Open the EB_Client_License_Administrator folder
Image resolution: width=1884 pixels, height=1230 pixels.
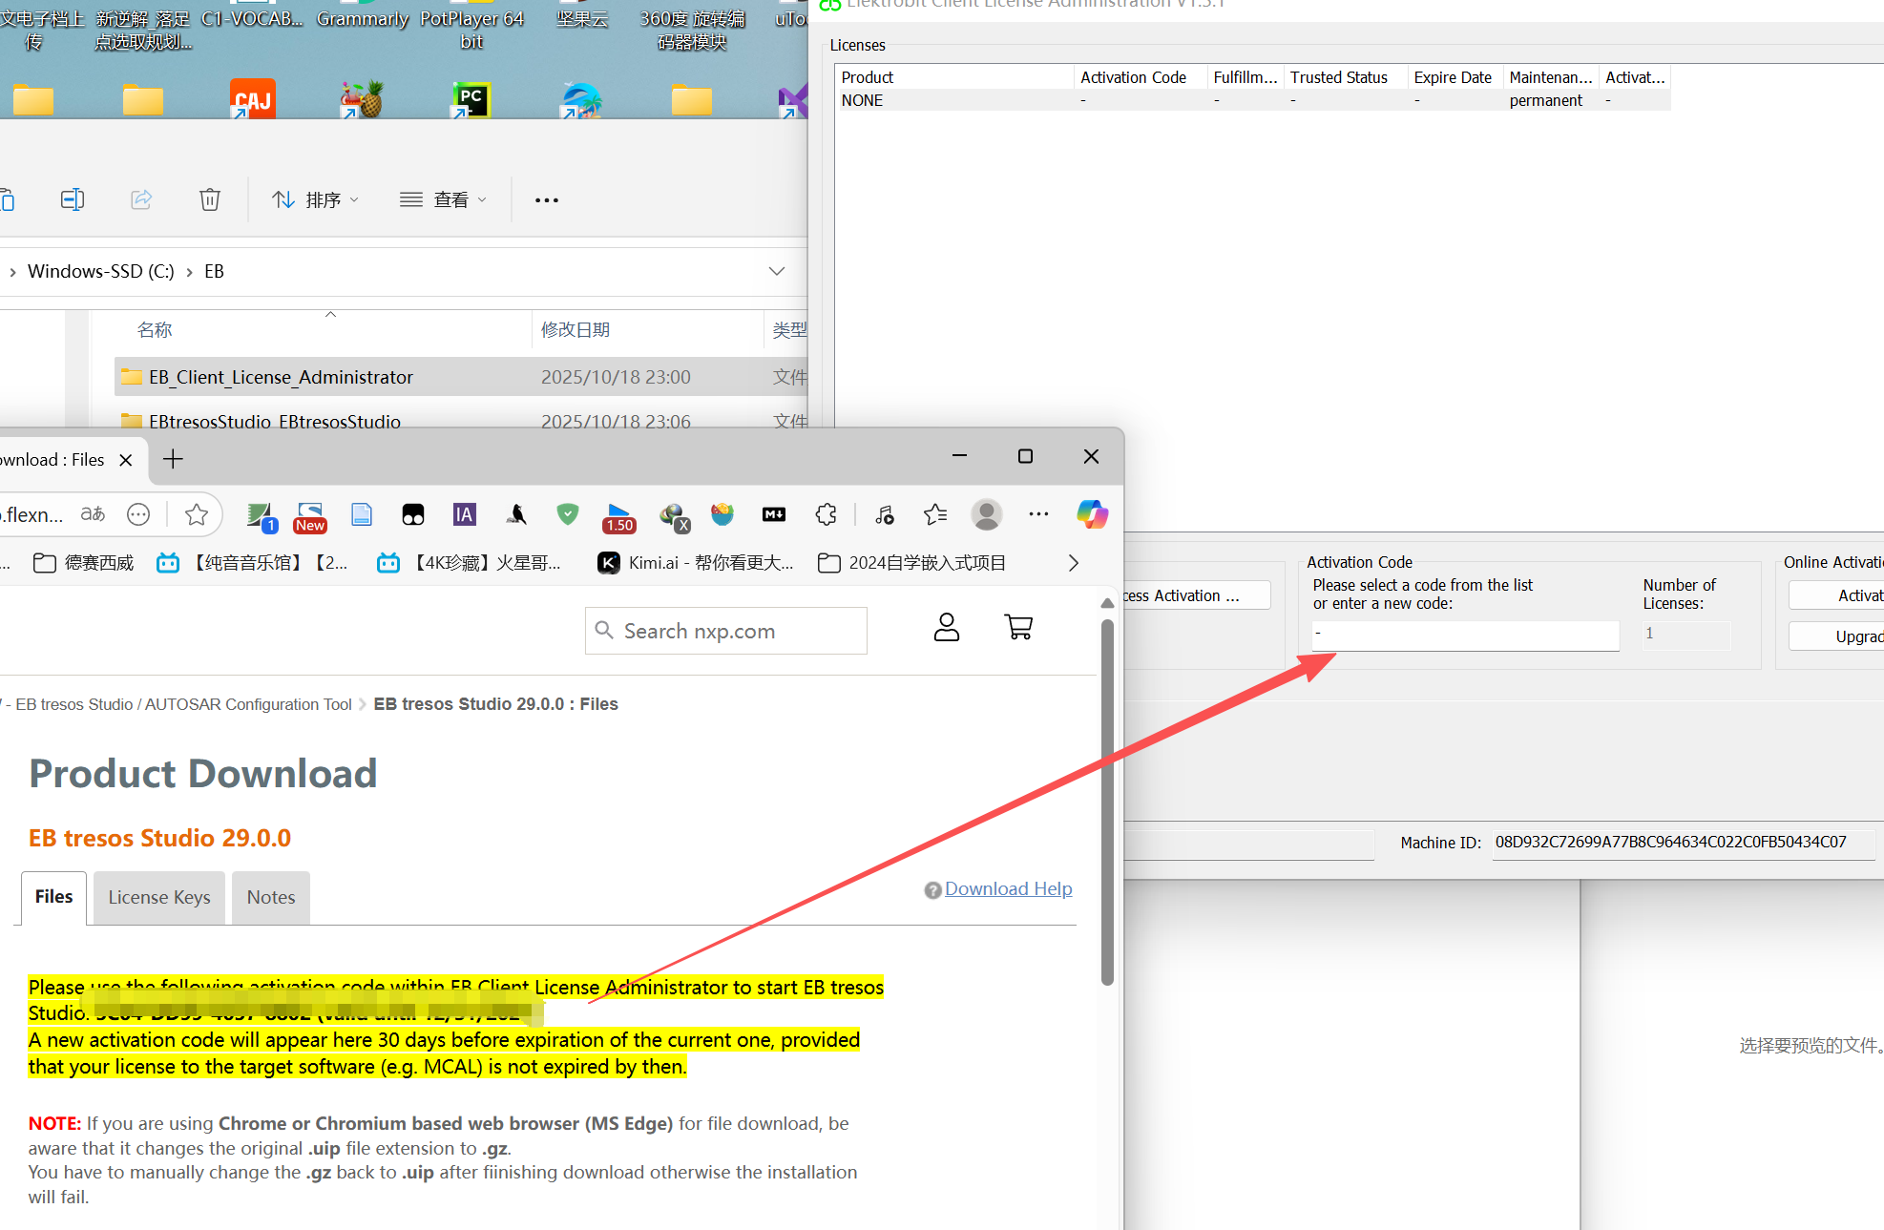[281, 377]
